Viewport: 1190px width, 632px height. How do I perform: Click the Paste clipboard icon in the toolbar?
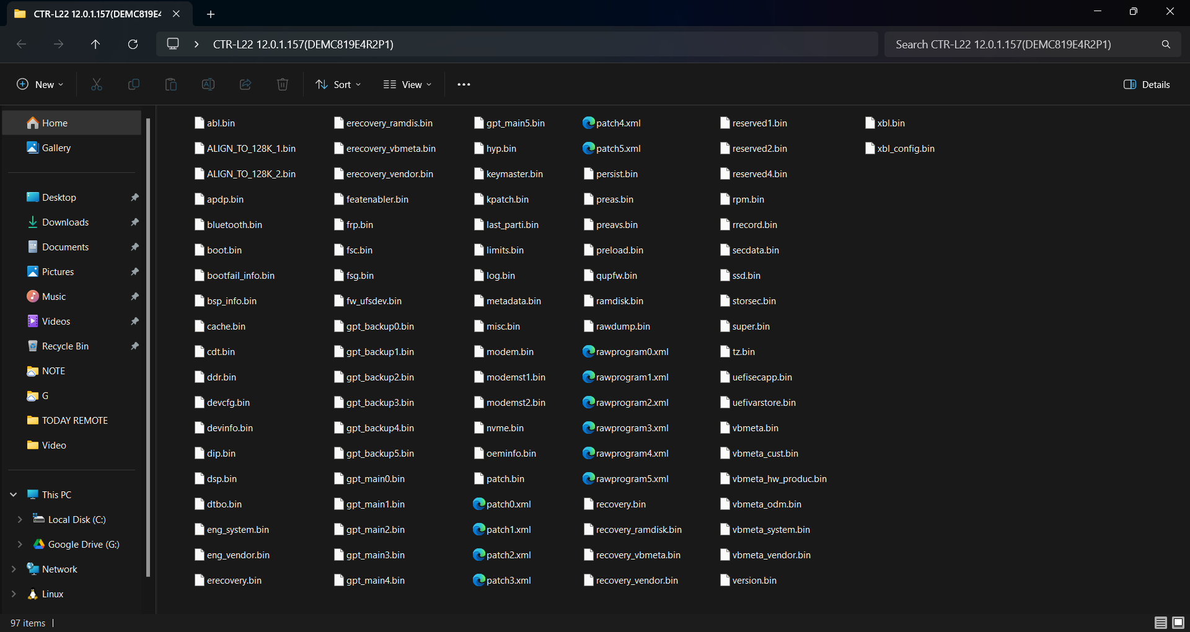pos(171,84)
